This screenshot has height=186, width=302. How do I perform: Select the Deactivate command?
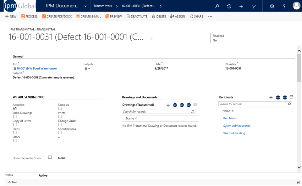pyautogui.click(x=137, y=16)
